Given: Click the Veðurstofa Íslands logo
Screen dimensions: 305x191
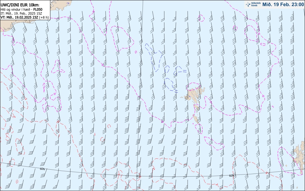Looking at the screenshot, I should [253, 5].
